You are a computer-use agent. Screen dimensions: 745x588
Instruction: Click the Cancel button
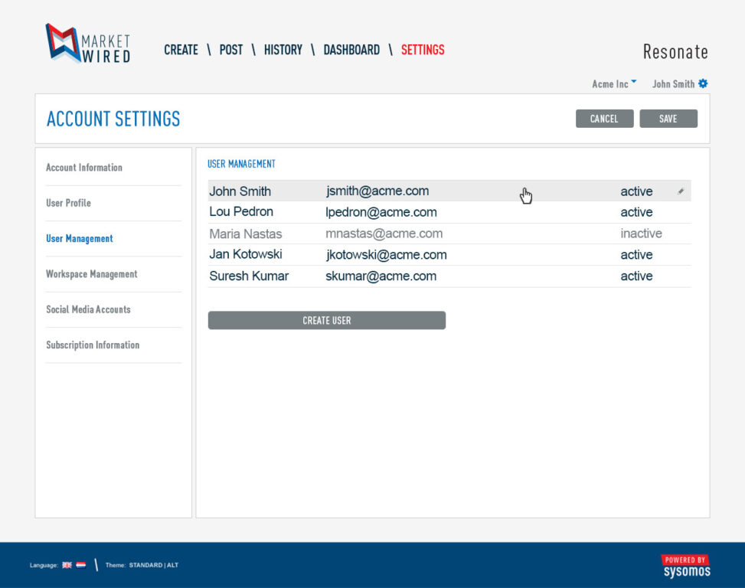(604, 119)
